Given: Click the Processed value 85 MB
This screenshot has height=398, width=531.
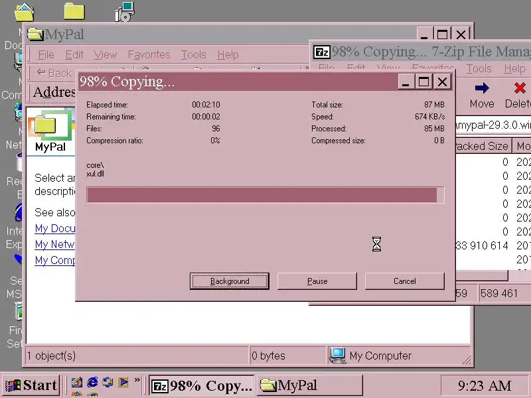Looking at the screenshot, I should [434, 129].
